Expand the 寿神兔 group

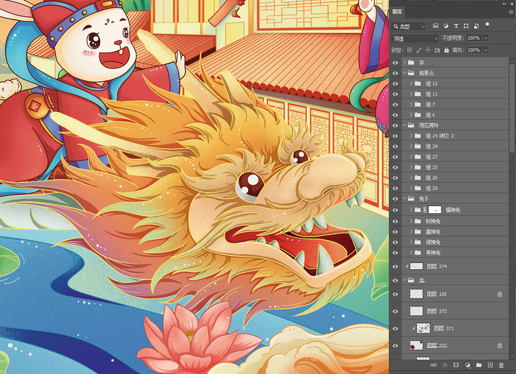(411, 253)
